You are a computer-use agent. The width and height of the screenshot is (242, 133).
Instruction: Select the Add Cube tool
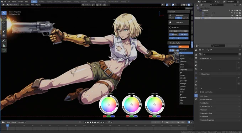click(4, 50)
